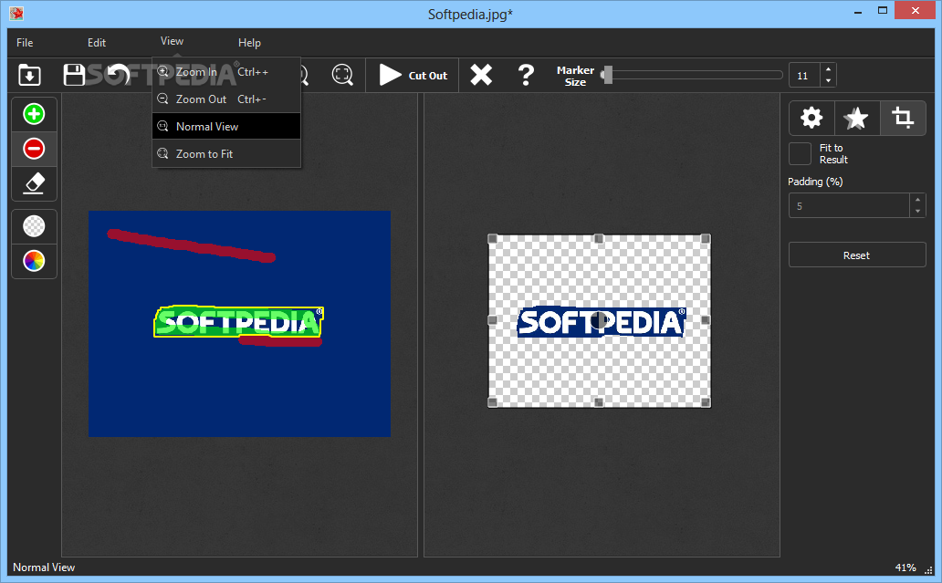Viewport: 942px width, 583px height.
Task: Select Normal View menu entry
Action: point(226,126)
